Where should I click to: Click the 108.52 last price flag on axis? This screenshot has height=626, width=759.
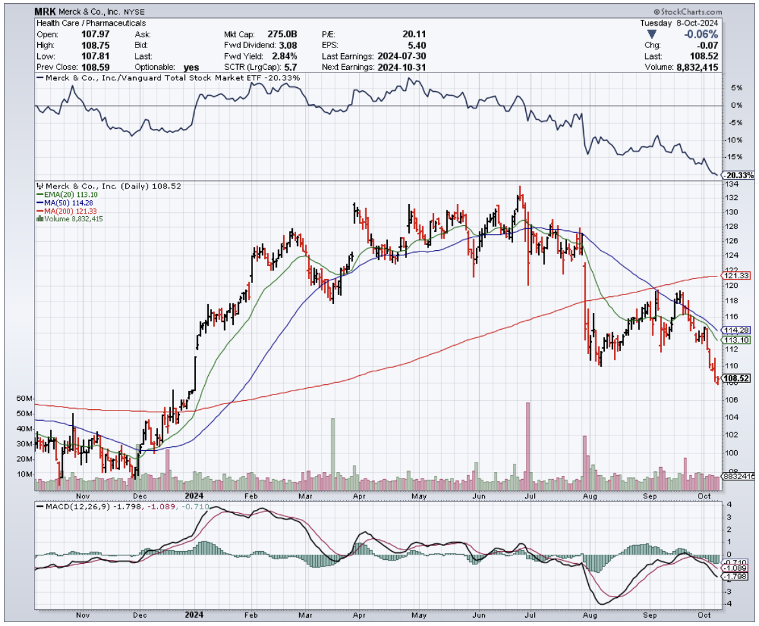[737, 378]
